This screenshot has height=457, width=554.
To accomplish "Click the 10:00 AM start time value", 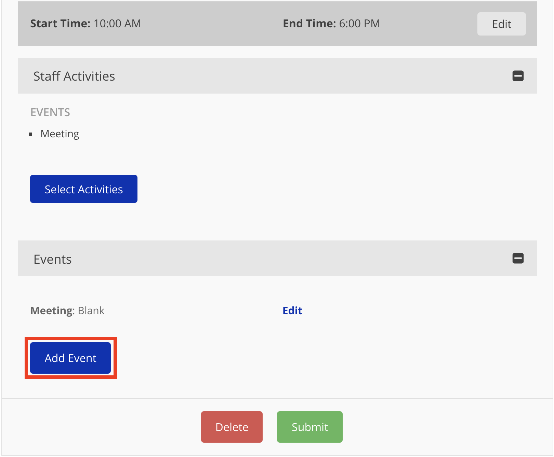I will [117, 24].
